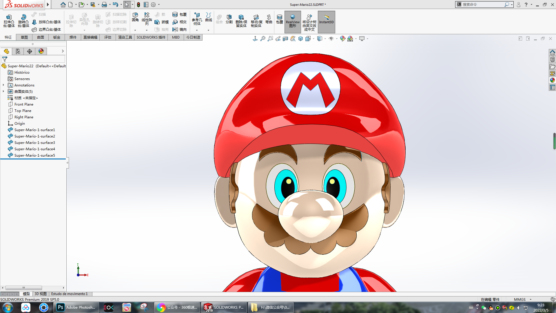
Task: Open Adobe Photoshop from the taskbar
Action: click(x=76, y=307)
